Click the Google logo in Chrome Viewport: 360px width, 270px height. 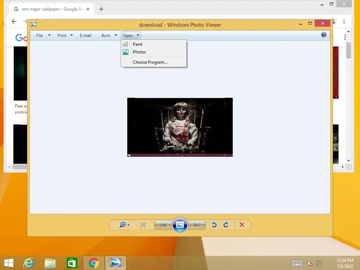(x=21, y=37)
